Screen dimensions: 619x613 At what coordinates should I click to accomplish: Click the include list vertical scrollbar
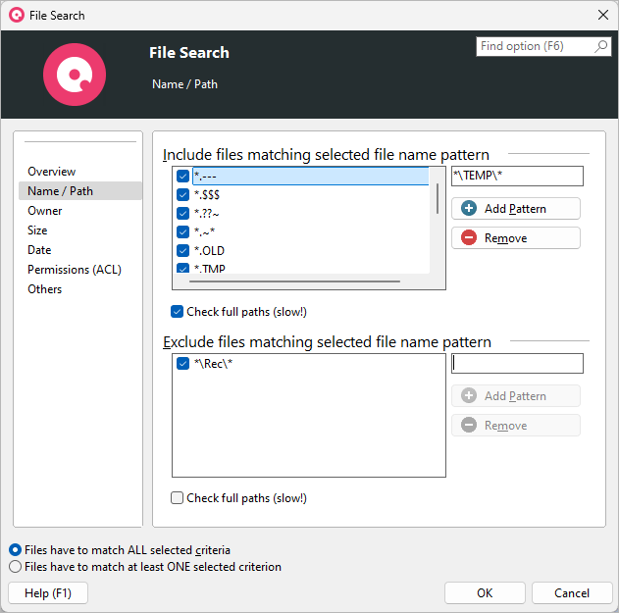[437, 197]
